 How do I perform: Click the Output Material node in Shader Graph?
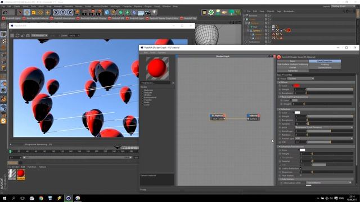pyautogui.click(x=253, y=117)
